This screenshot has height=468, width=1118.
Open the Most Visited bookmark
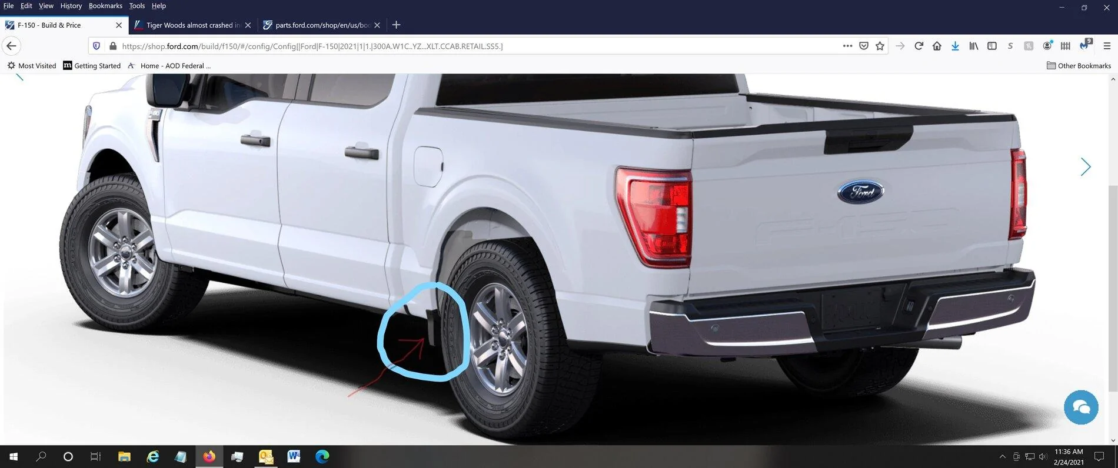click(32, 66)
